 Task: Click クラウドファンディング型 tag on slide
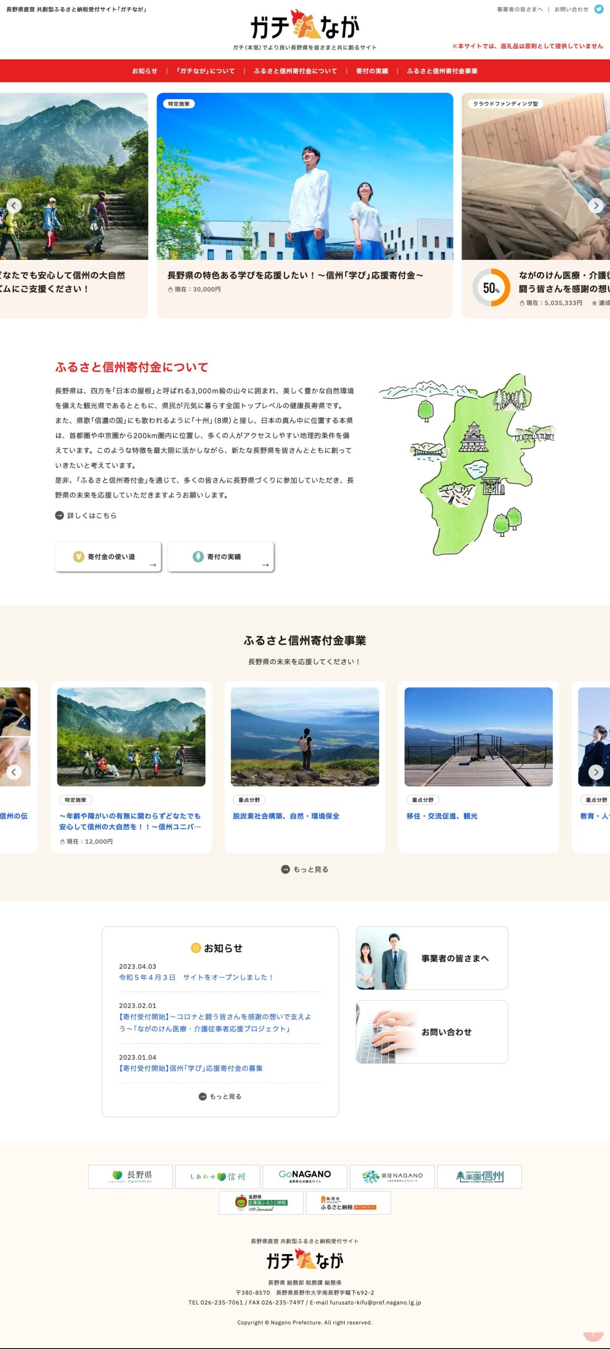505,104
